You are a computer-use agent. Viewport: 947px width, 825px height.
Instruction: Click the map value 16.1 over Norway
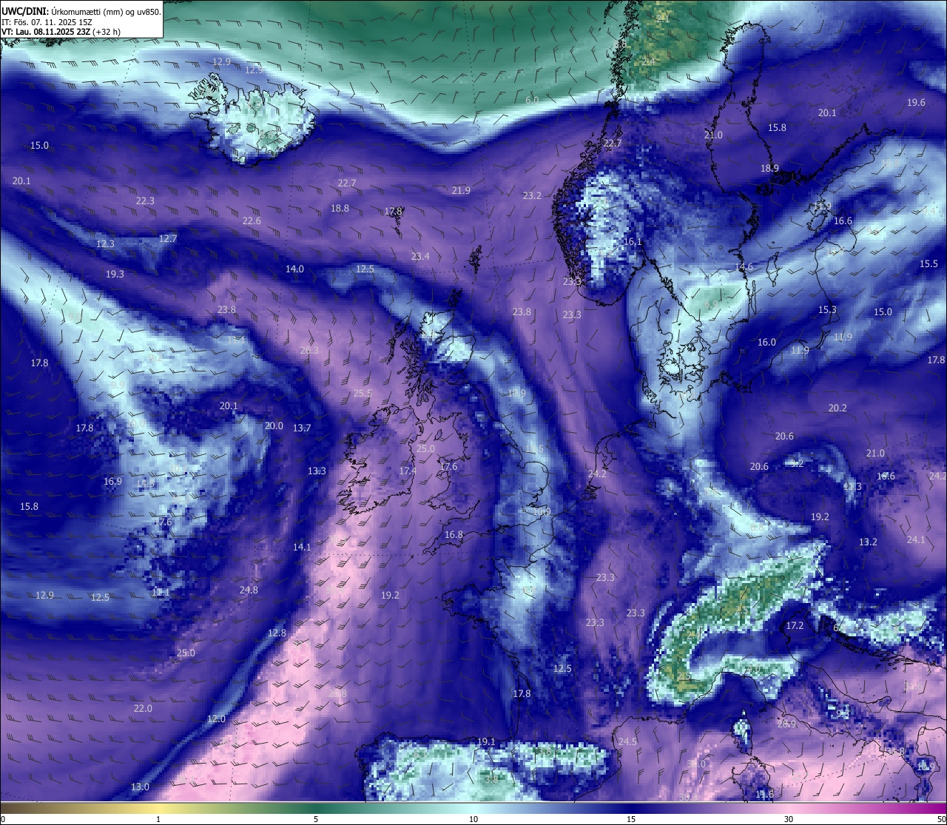(x=633, y=241)
